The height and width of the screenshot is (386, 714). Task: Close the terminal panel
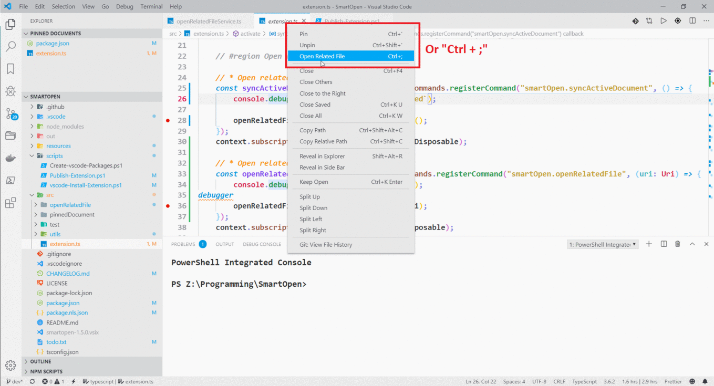[706, 244]
